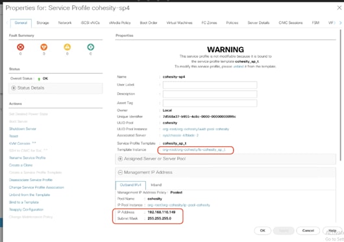344x242 pixels.
Task: Open IP Pool Instance link
Action: click(x=178, y=205)
